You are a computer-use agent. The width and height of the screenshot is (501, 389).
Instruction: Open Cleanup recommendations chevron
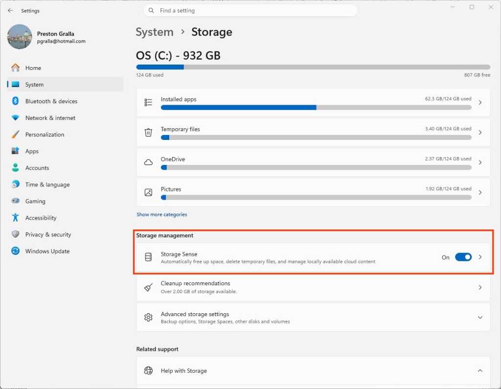(480, 287)
